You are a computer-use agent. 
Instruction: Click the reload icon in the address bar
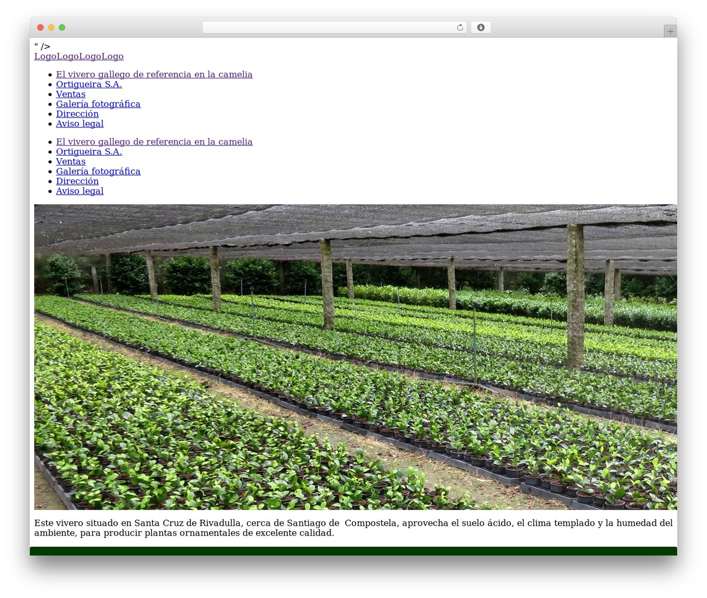(x=460, y=28)
